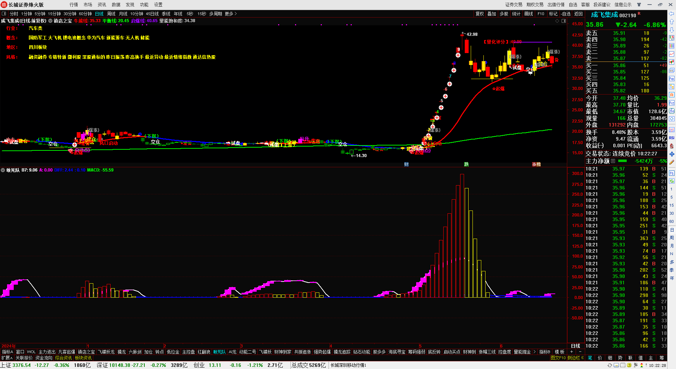676x369 pixels.
Task: Switch chart period to 5分钟
Action: [40, 14]
